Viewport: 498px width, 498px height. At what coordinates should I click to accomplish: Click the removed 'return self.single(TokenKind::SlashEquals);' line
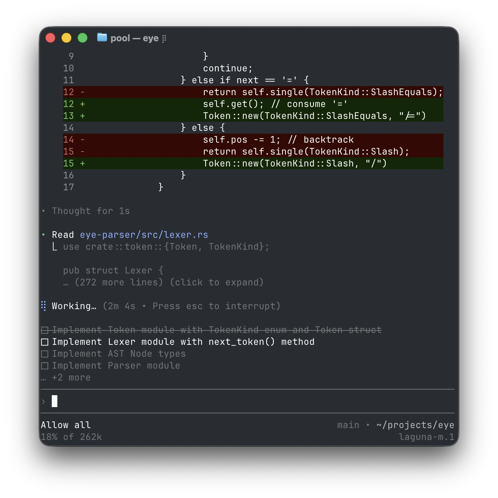tap(253, 92)
